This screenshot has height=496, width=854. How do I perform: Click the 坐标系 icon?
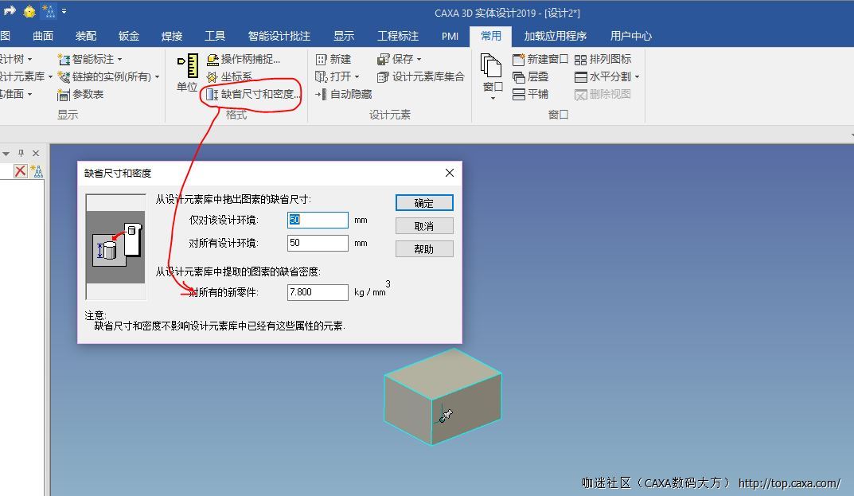coord(212,77)
